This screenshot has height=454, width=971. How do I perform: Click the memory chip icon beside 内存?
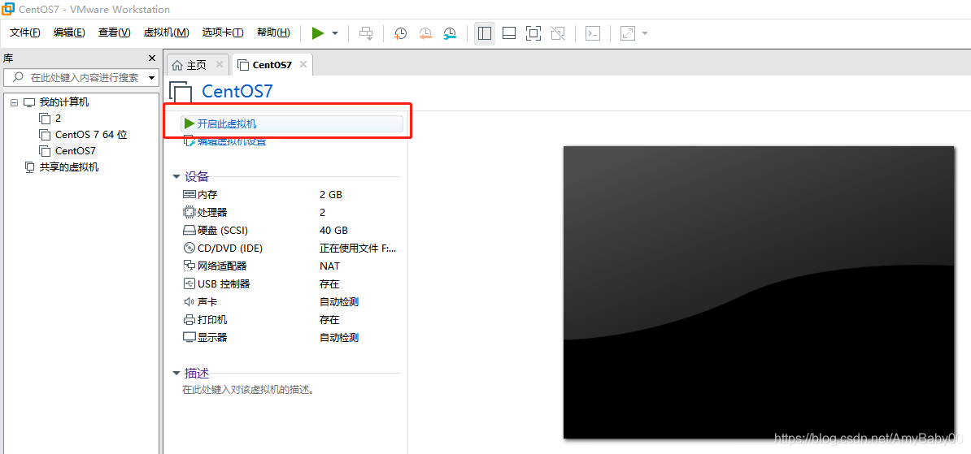pos(189,194)
